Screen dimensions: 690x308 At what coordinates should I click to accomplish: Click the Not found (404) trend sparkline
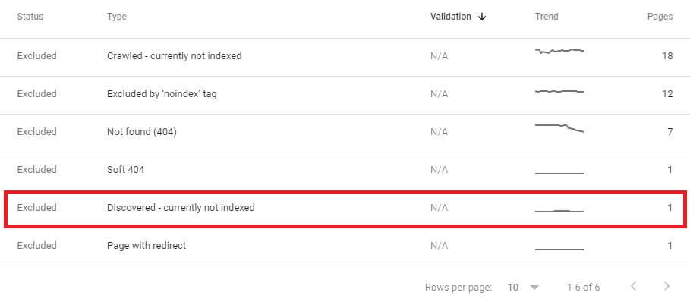point(559,128)
